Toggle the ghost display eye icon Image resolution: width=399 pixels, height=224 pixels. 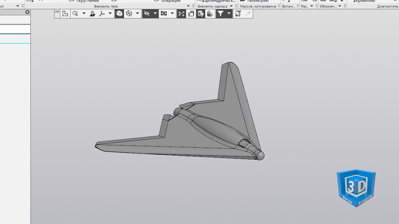coord(164,14)
